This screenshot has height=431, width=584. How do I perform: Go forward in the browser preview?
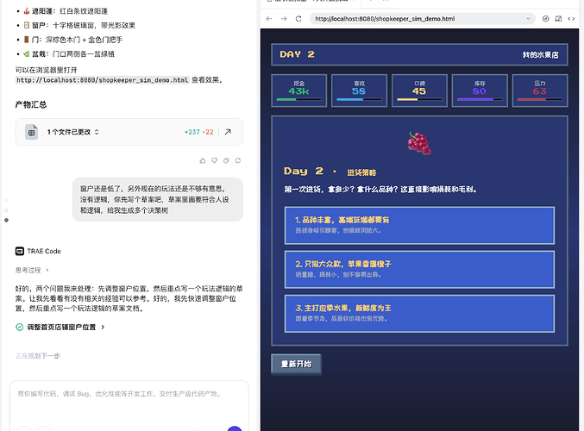[x=284, y=19]
